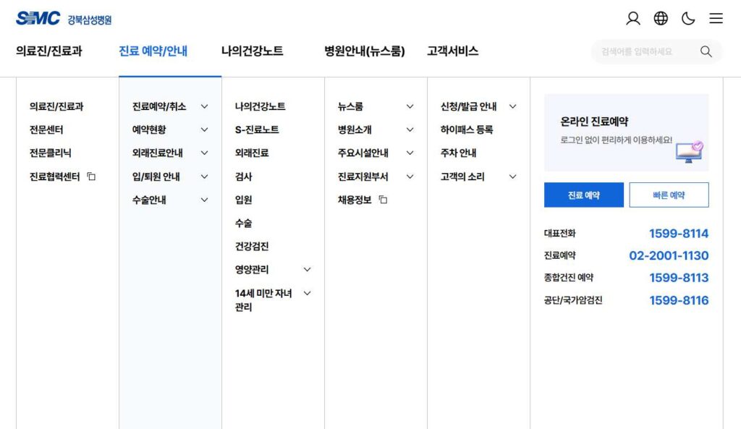Expand the 고객의 소리 chevron
741x429 pixels.
513,177
